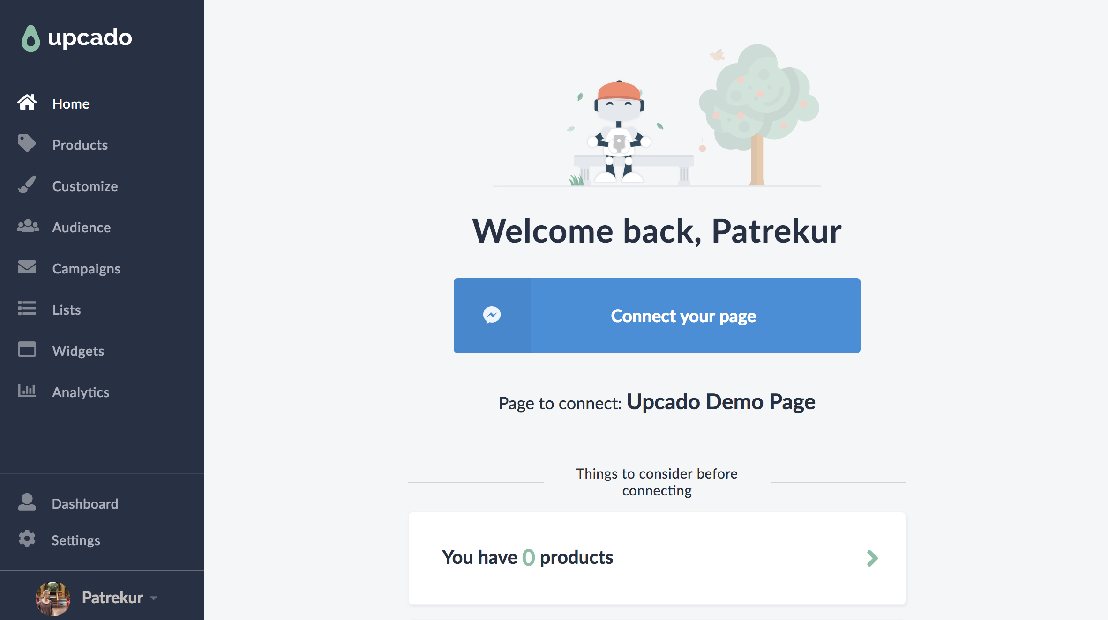Click the Settings gear icon
This screenshot has width=1108, height=620.
point(27,539)
